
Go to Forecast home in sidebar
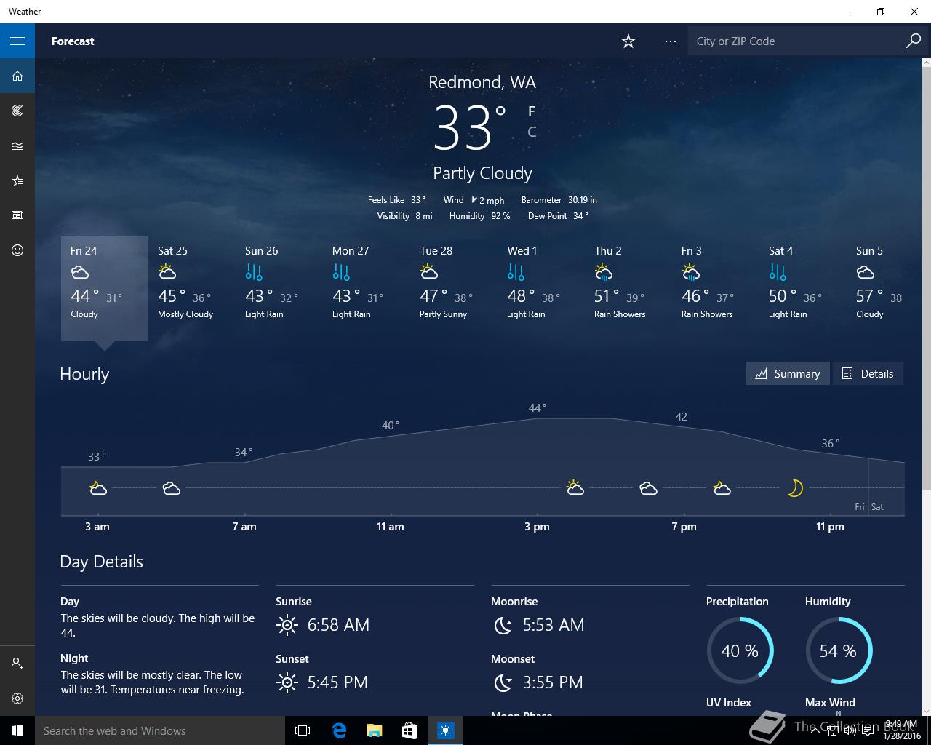17,76
